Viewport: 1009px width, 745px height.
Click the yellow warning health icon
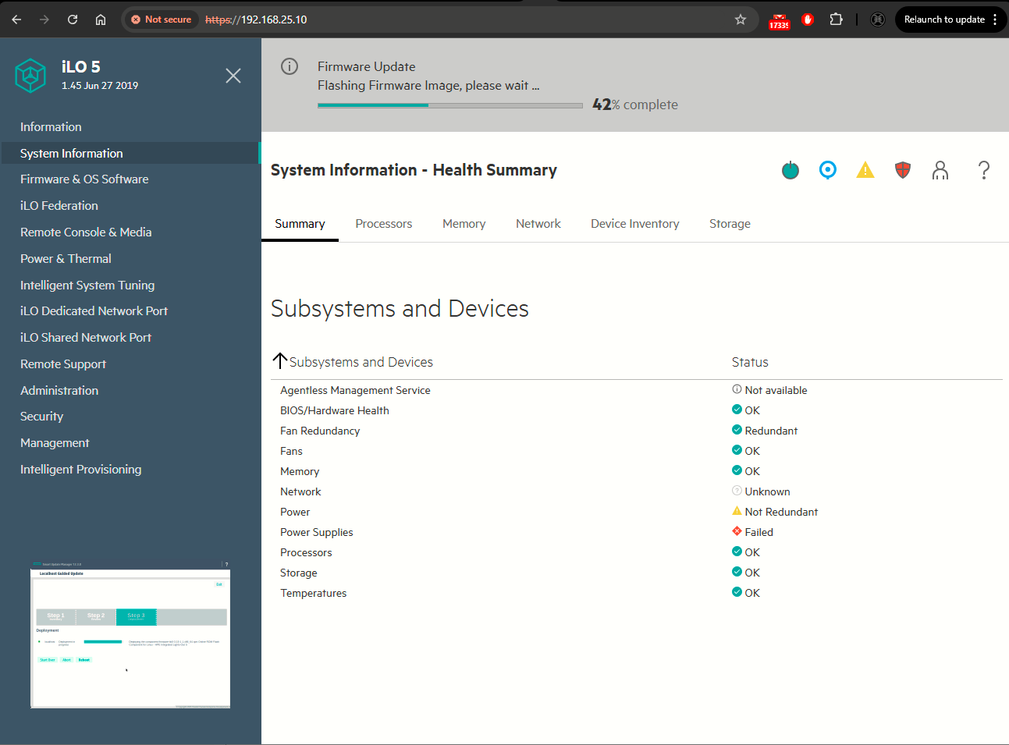865,170
